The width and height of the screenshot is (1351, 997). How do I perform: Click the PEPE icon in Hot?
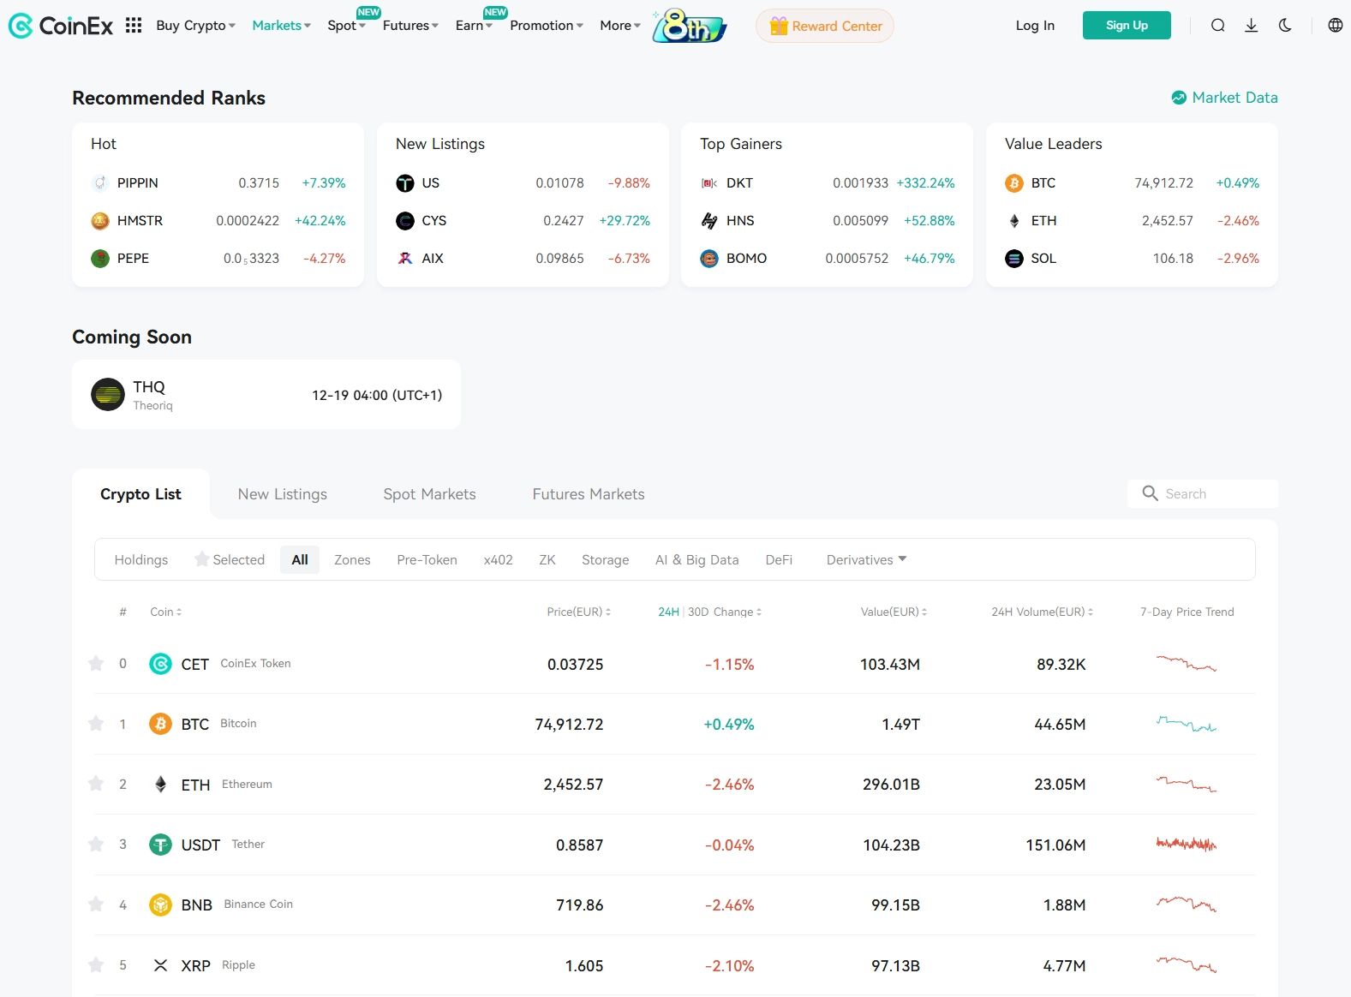[x=100, y=259]
